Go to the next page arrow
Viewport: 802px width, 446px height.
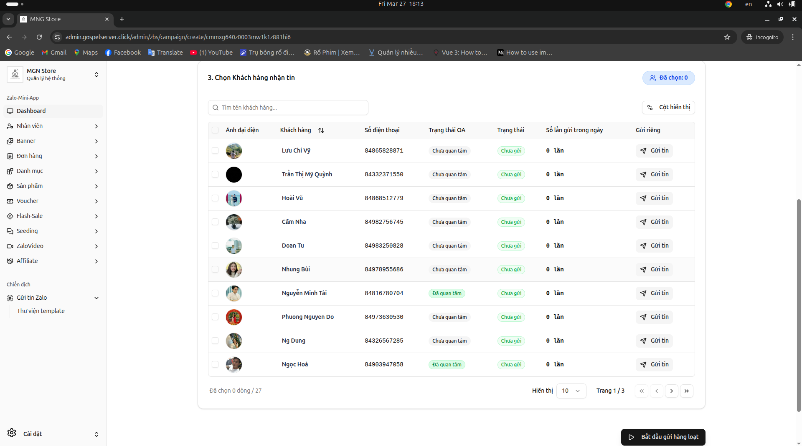[x=671, y=391]
